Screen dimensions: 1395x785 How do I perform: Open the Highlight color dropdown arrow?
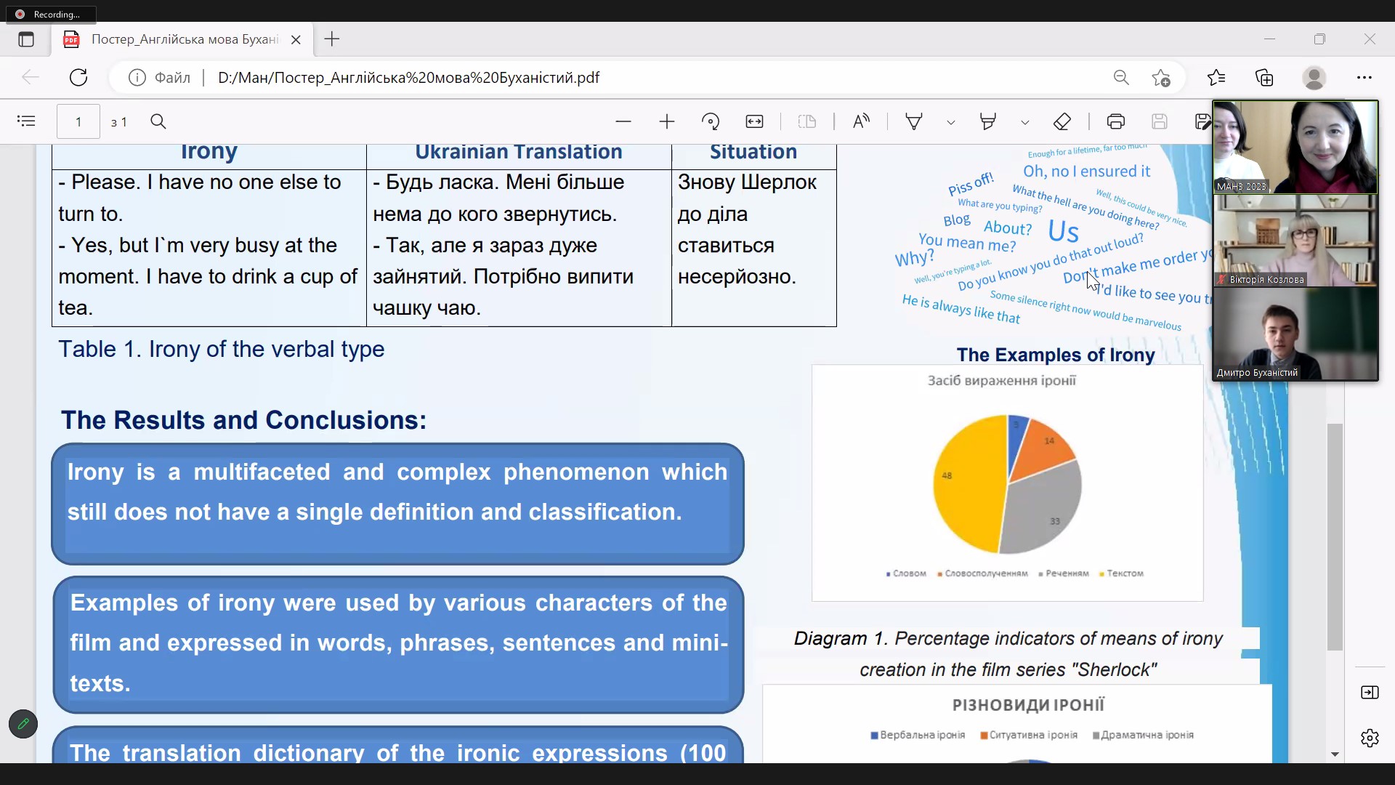1025,122
